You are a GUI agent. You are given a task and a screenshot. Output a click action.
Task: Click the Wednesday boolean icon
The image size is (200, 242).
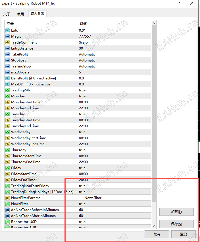tap(8, 132)
